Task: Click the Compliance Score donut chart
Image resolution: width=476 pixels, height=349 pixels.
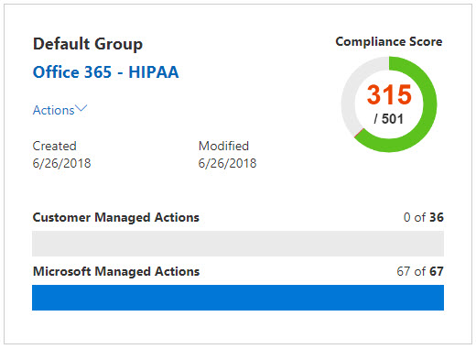Action: [x=389, y=104]
